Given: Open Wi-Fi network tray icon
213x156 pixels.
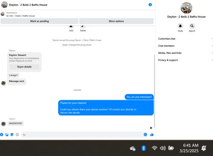Looking at the screenshot, I should click(155, 148).
